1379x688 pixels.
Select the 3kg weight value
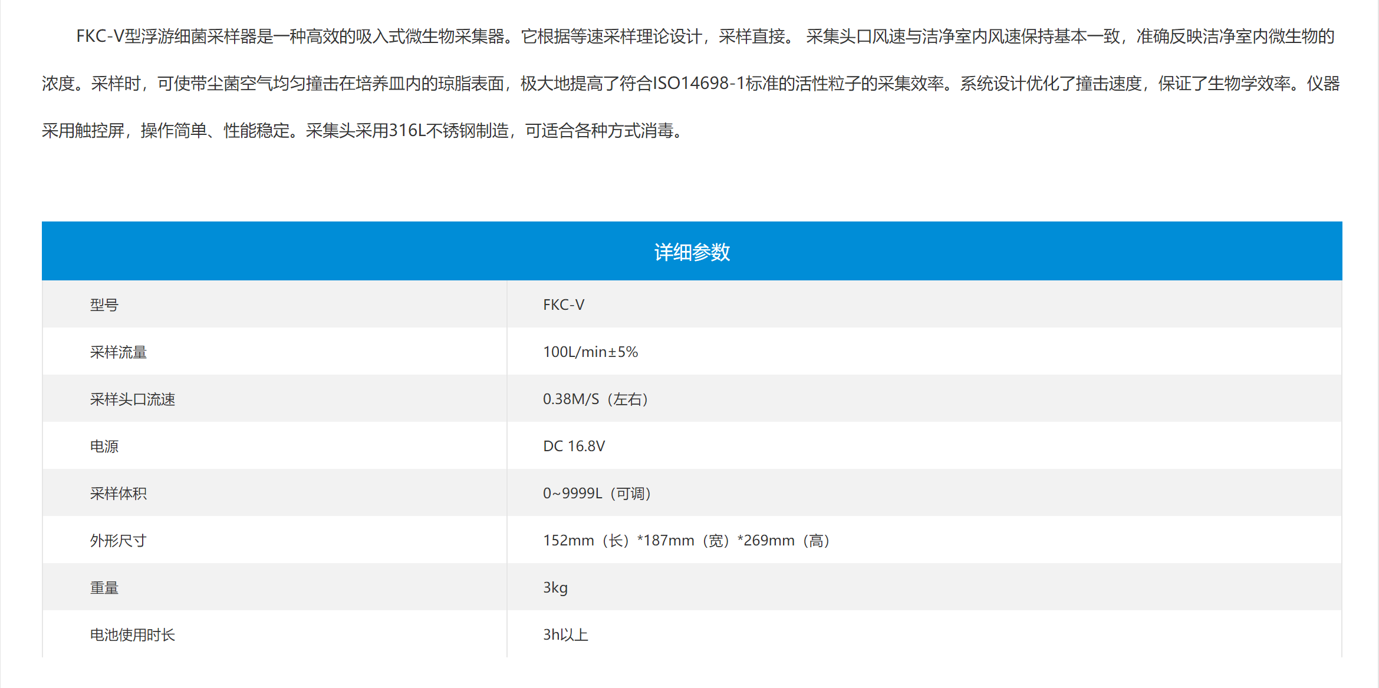coord(555,587)
